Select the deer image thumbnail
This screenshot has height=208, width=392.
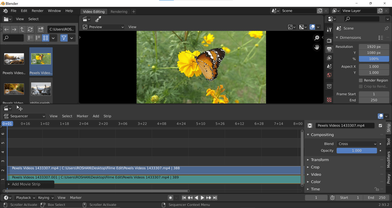coord(41,89)
